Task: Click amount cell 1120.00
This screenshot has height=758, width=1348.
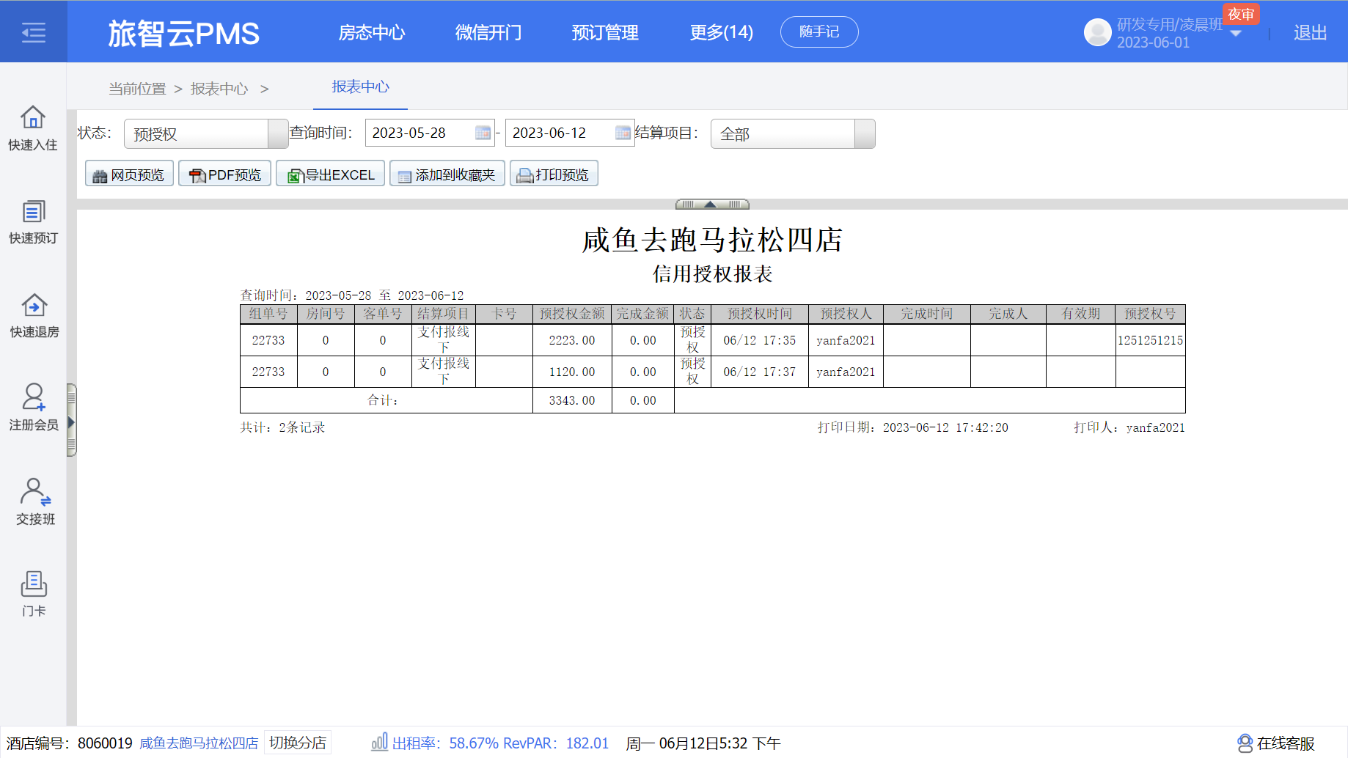Action: click(x=572, y=372)
